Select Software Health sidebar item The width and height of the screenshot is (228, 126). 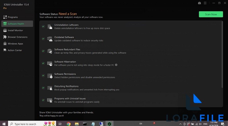pos(17,24)
